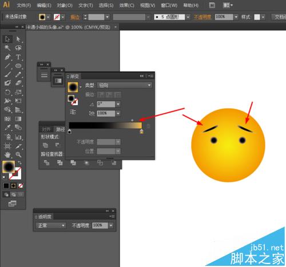The image size is (286, 267).
Task: Apply Gradient mode button below fill swatch
Action: point(13,186)
